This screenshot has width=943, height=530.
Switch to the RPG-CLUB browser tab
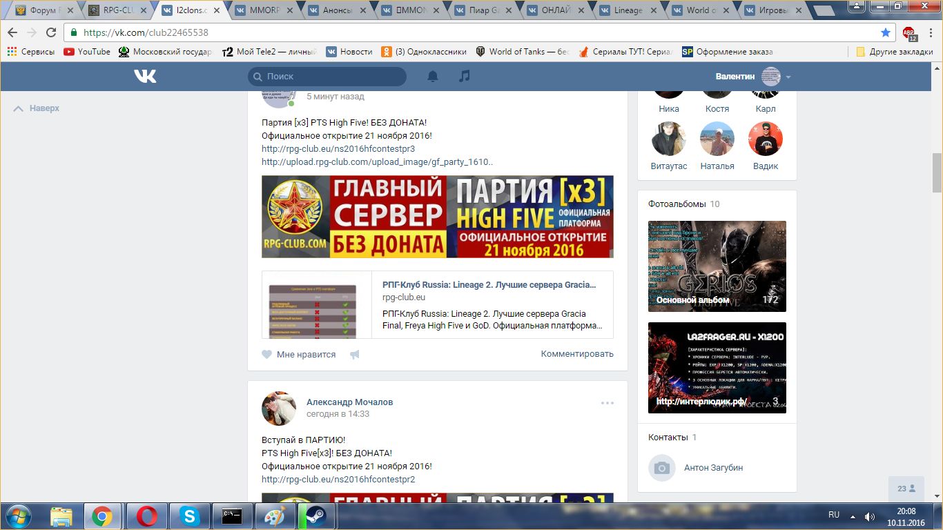point(117,10)
